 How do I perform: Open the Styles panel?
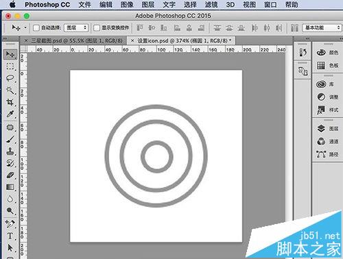[x=327, y=110]
